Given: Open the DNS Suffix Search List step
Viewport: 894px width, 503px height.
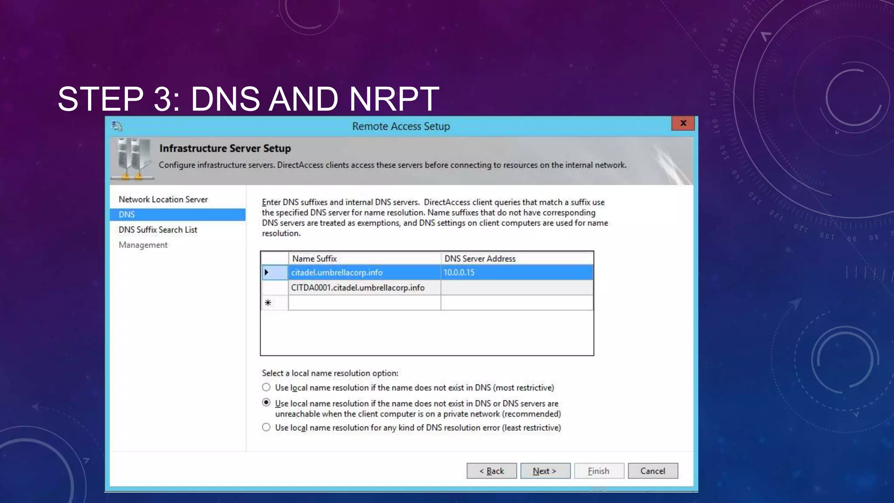Looking at the screenshot, I should coord(158,230).
